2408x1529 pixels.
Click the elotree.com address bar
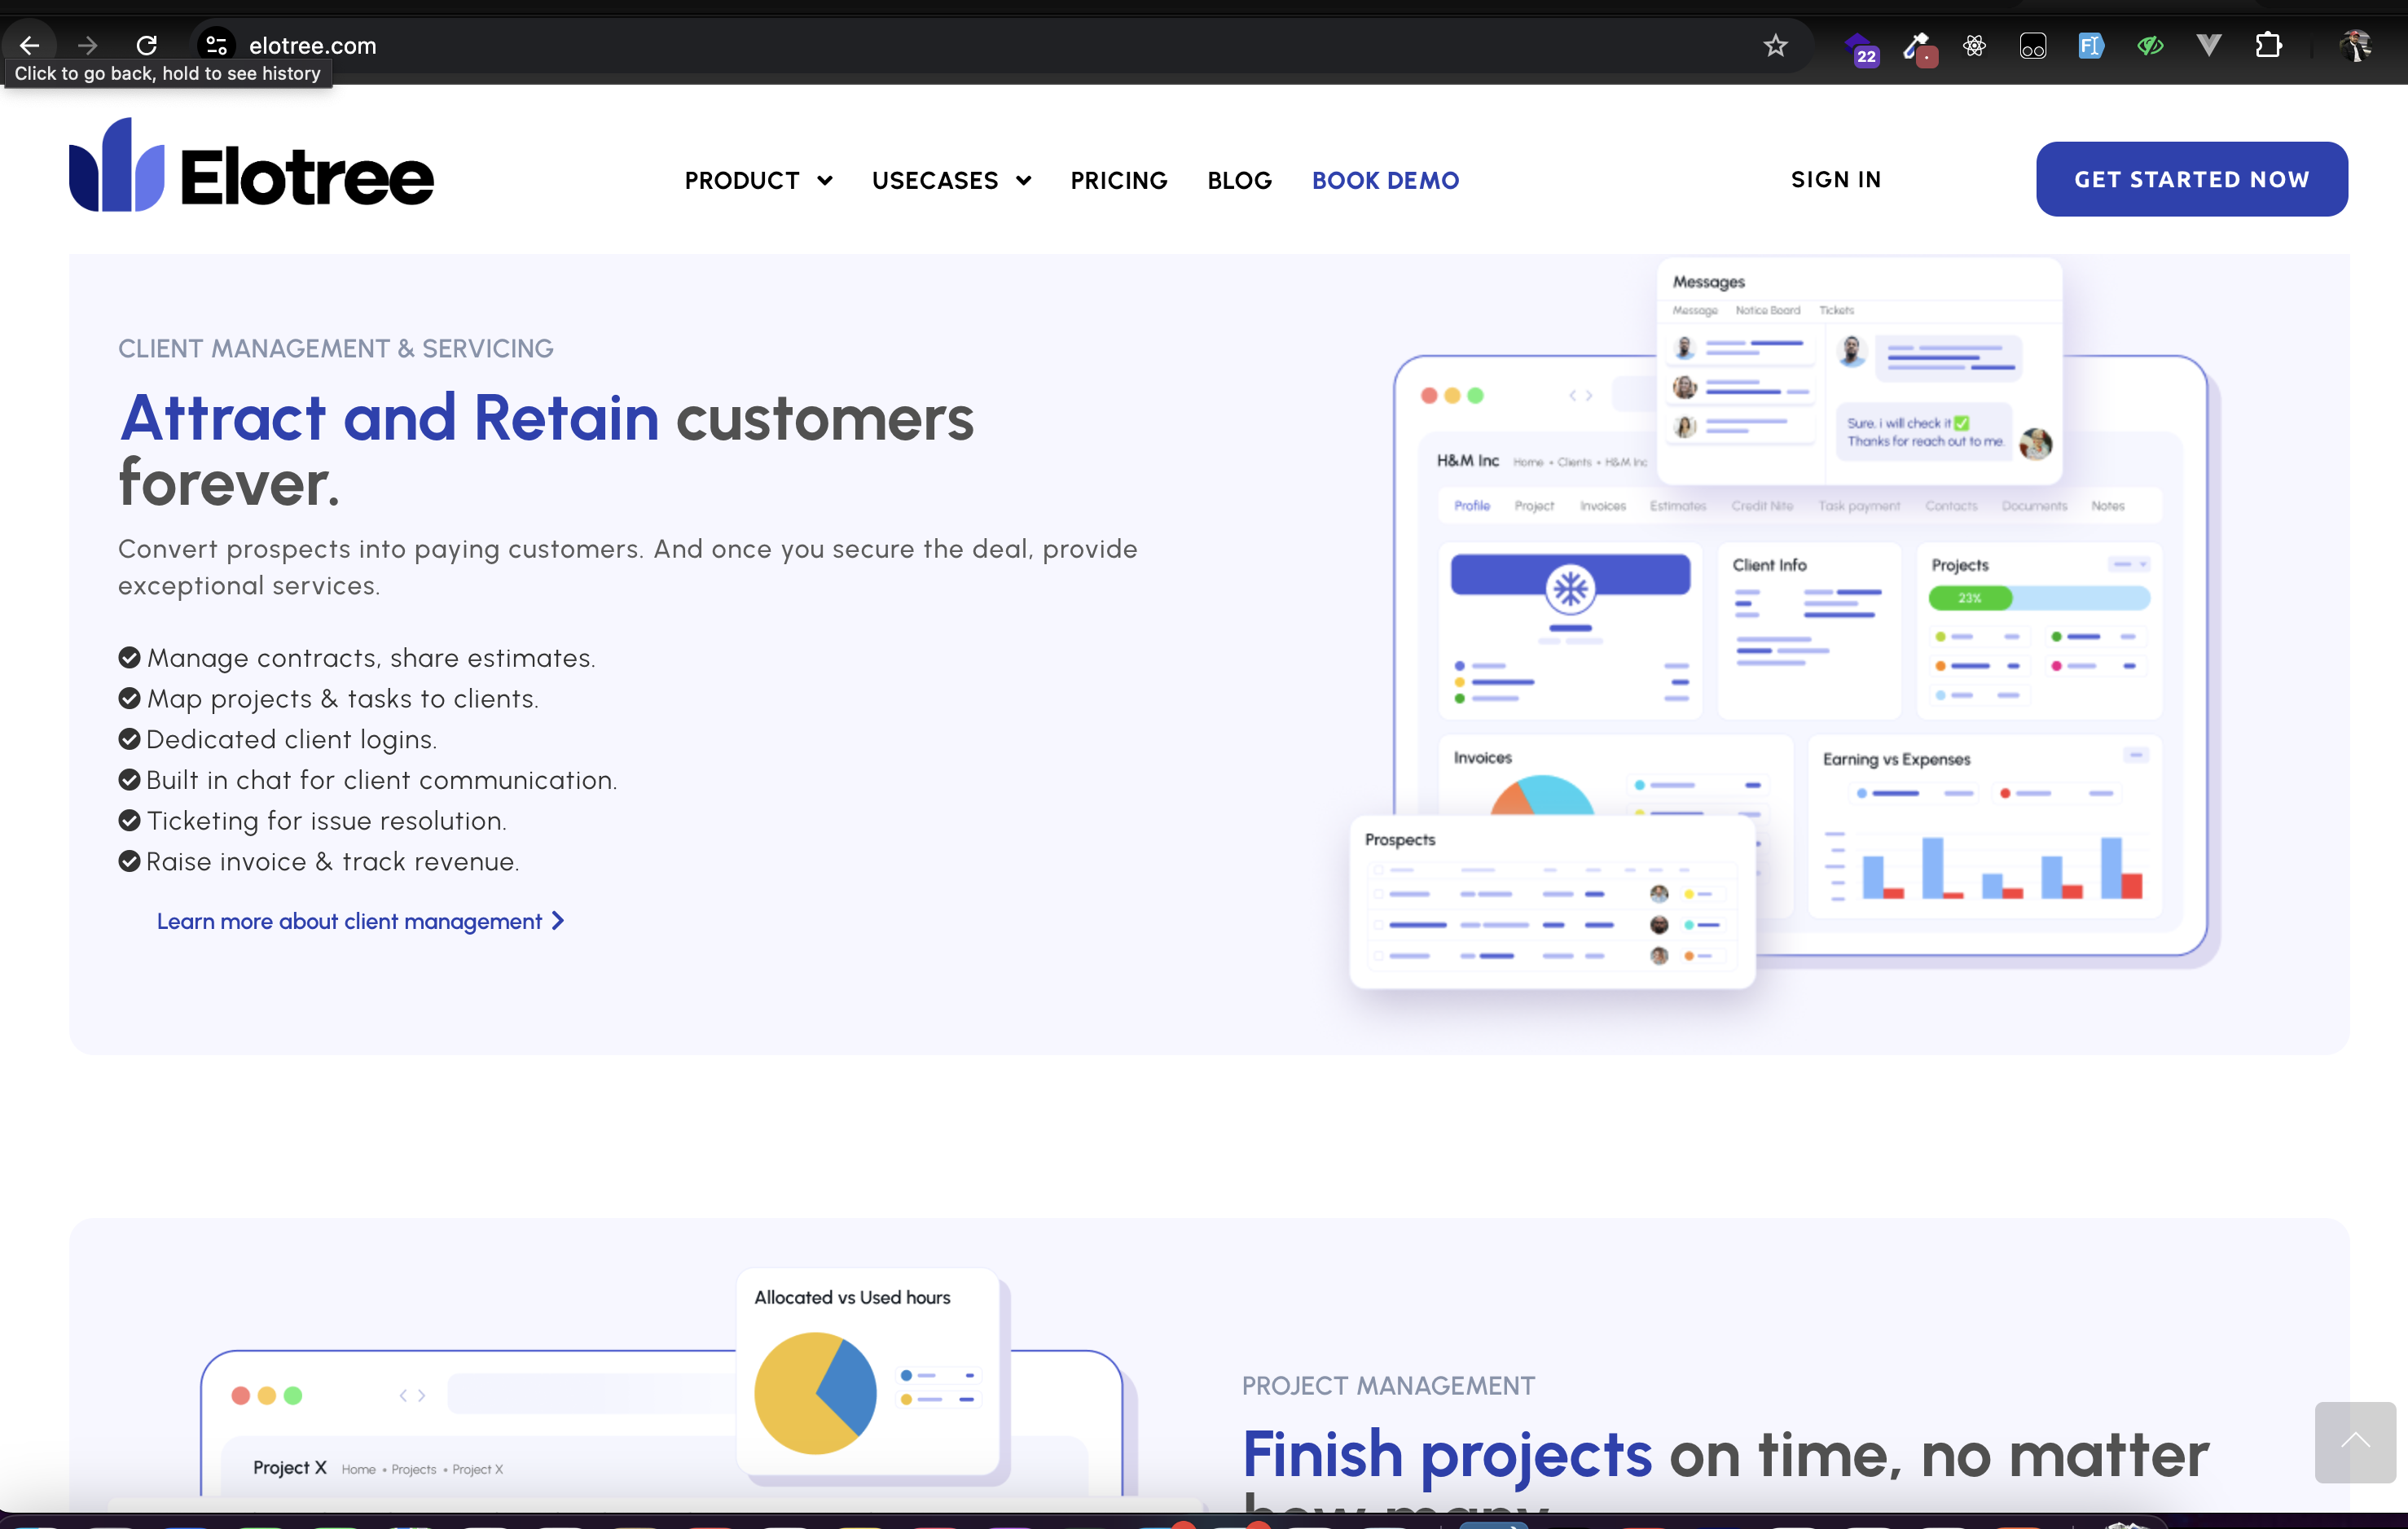(1000, 45)
